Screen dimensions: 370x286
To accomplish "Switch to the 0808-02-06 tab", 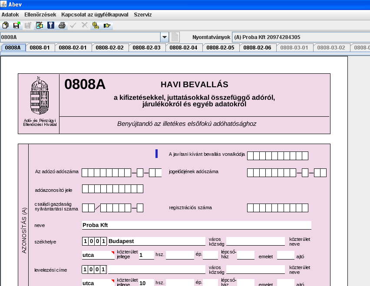I will pos(258,48).
